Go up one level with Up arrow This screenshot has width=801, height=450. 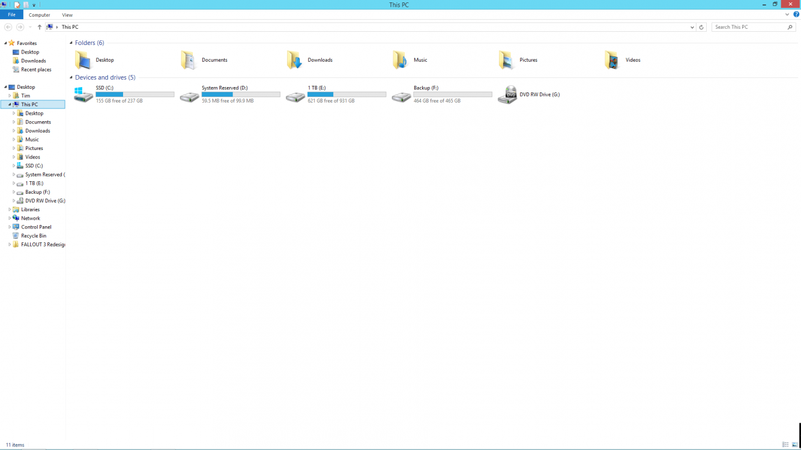click(x=40, y=27)
